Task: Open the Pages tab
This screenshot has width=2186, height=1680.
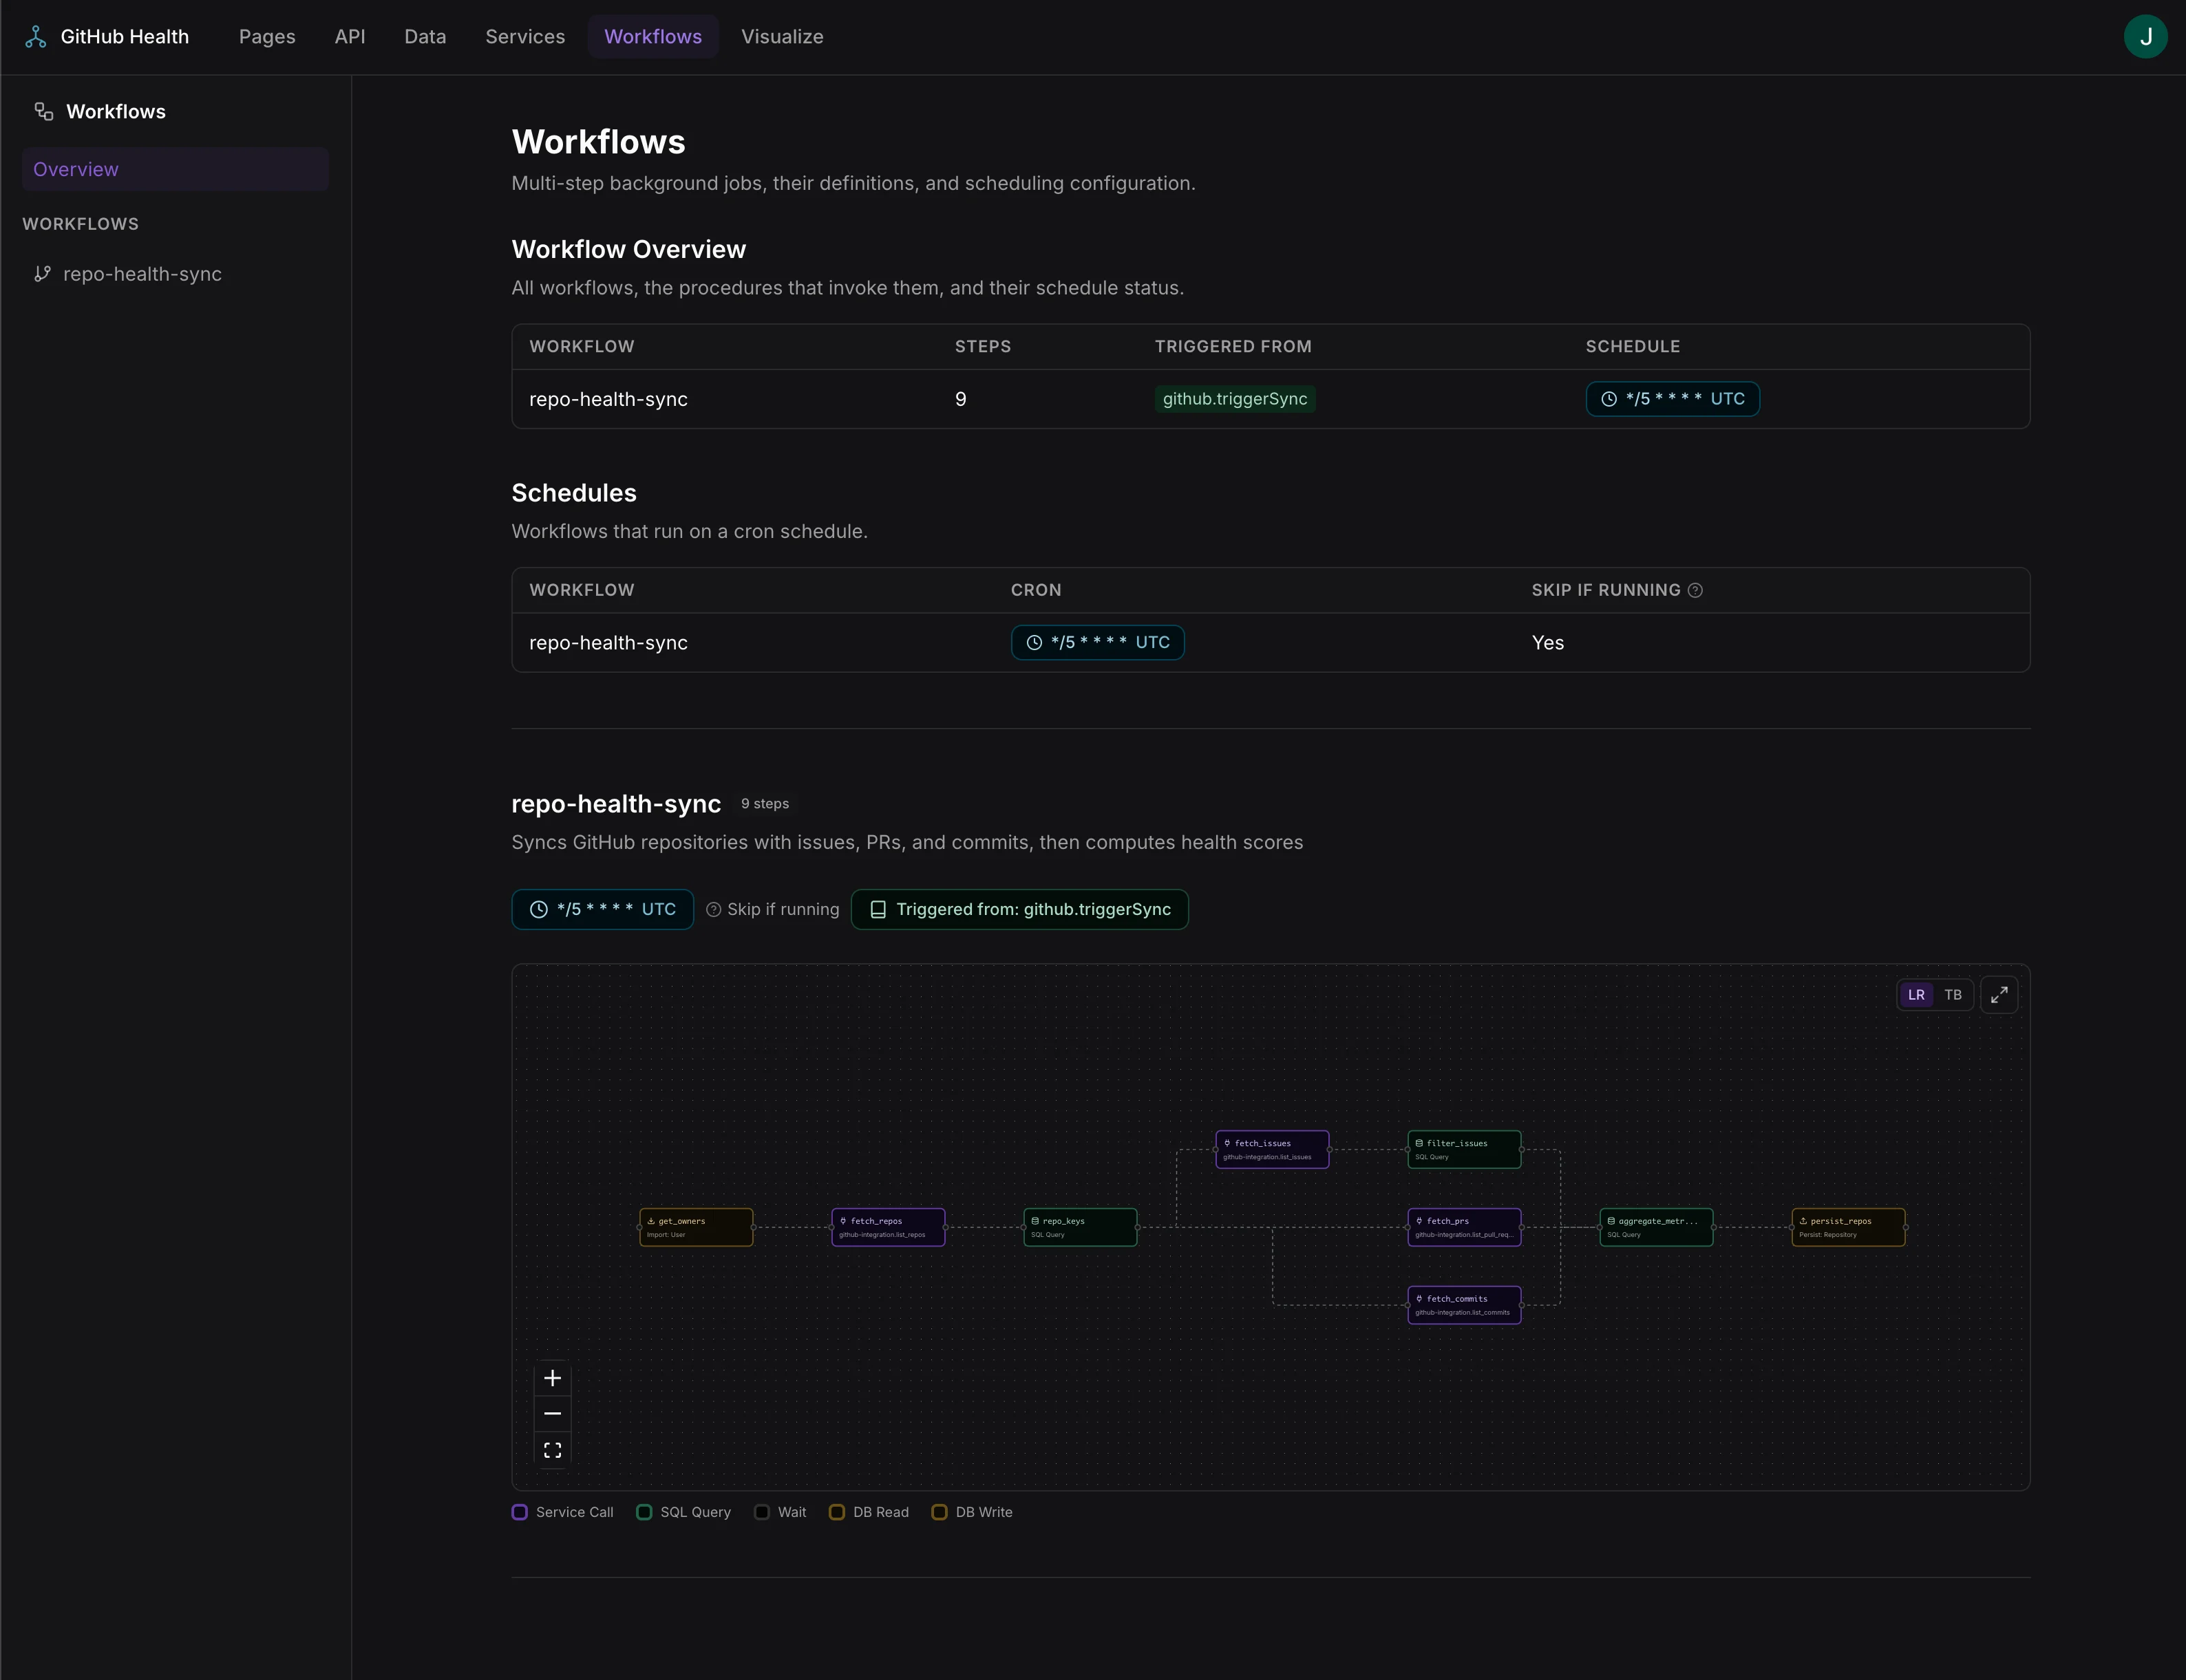Action: pyautogui.click(x=267, y=37)
